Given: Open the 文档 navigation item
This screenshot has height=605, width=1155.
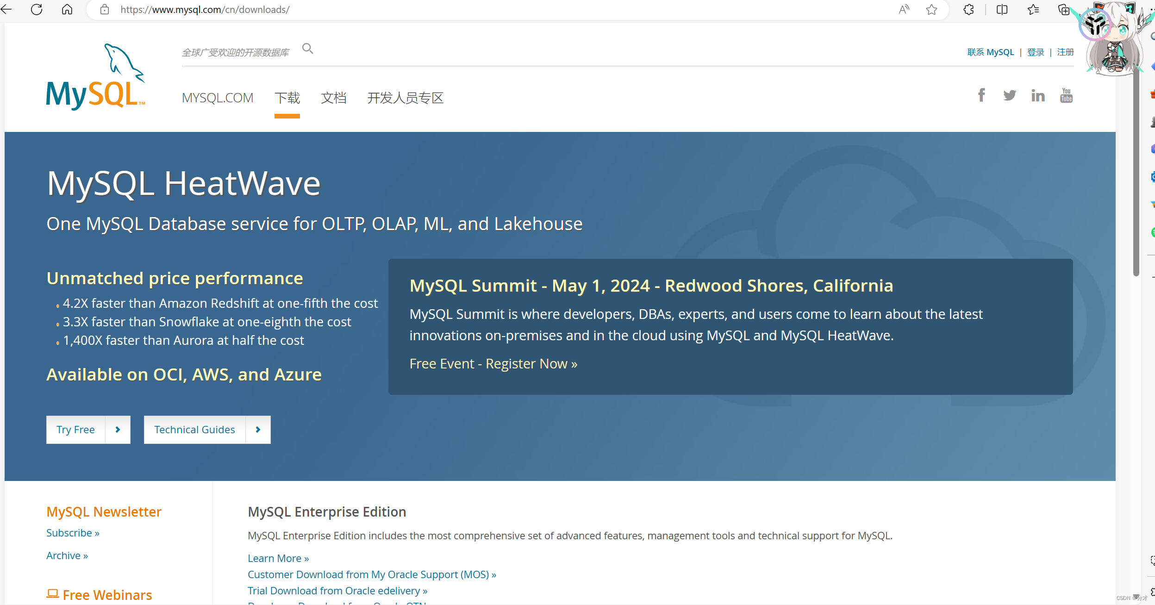Looking at the screenshot, I should click(x=334, y=98).
